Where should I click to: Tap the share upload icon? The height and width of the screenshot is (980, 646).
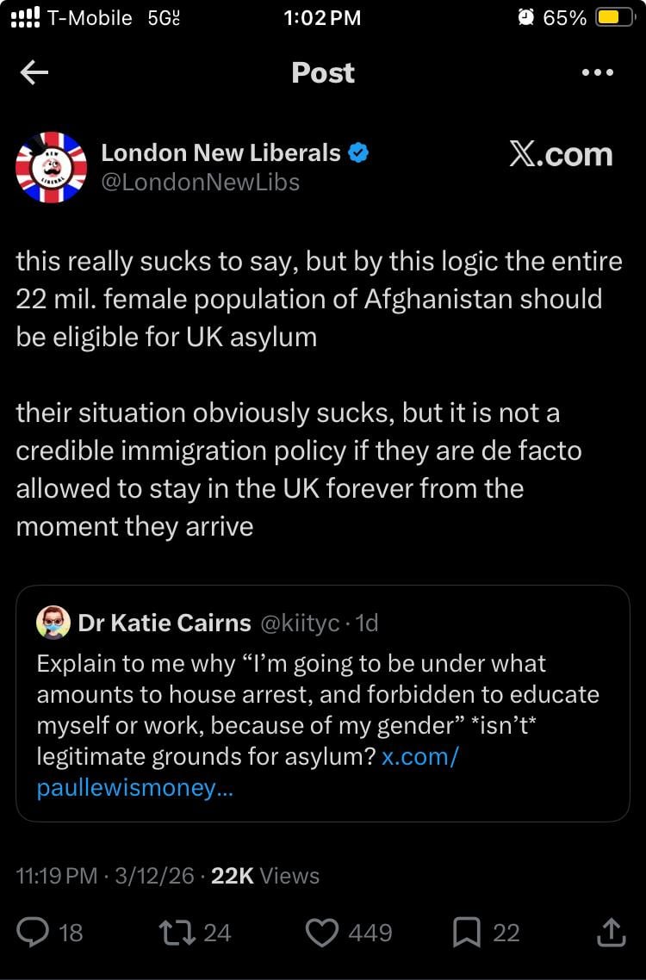[x=610, y=931]
